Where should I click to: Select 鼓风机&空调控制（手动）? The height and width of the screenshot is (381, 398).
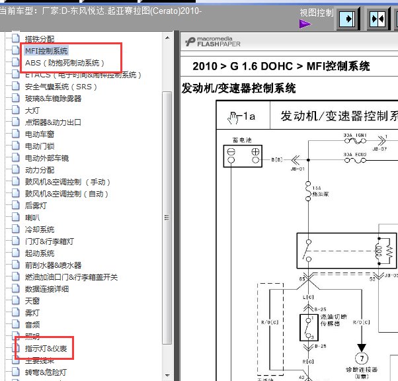(x=67, y=182)
